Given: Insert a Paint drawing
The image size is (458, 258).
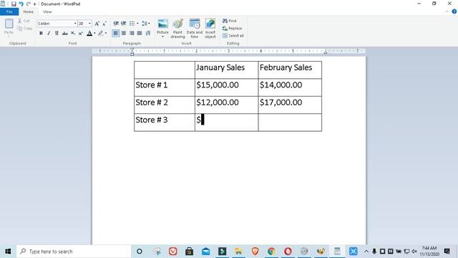Looking at the screenshot, I should pyautogui.click(x=178, y=29).
